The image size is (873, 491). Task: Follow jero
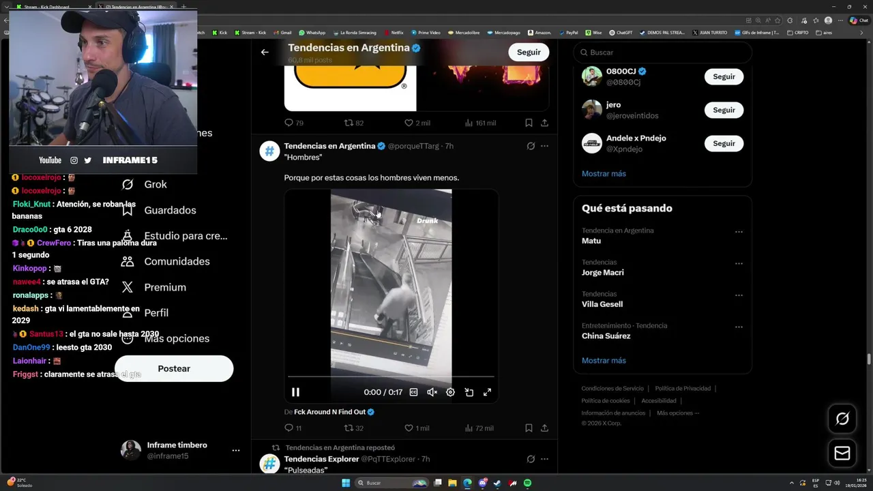(724, 110)
